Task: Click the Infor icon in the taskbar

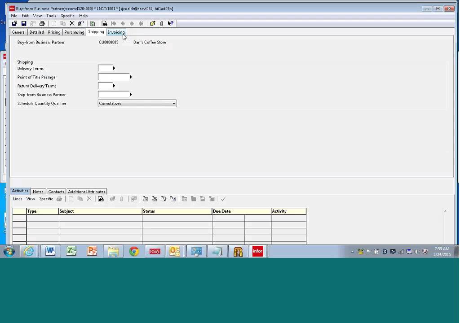Action: (x=257, y=251)
